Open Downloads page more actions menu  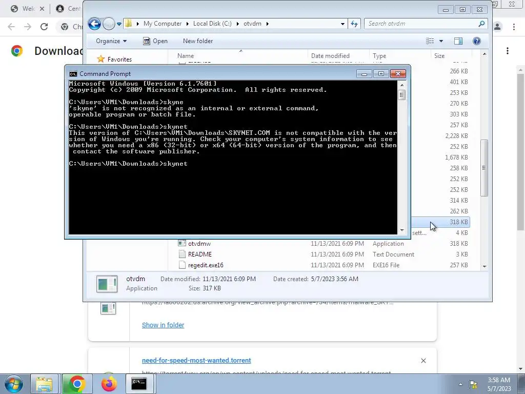click(508, 51)
